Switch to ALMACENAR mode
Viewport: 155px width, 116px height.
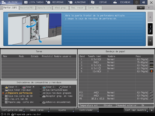click(78, 2)
